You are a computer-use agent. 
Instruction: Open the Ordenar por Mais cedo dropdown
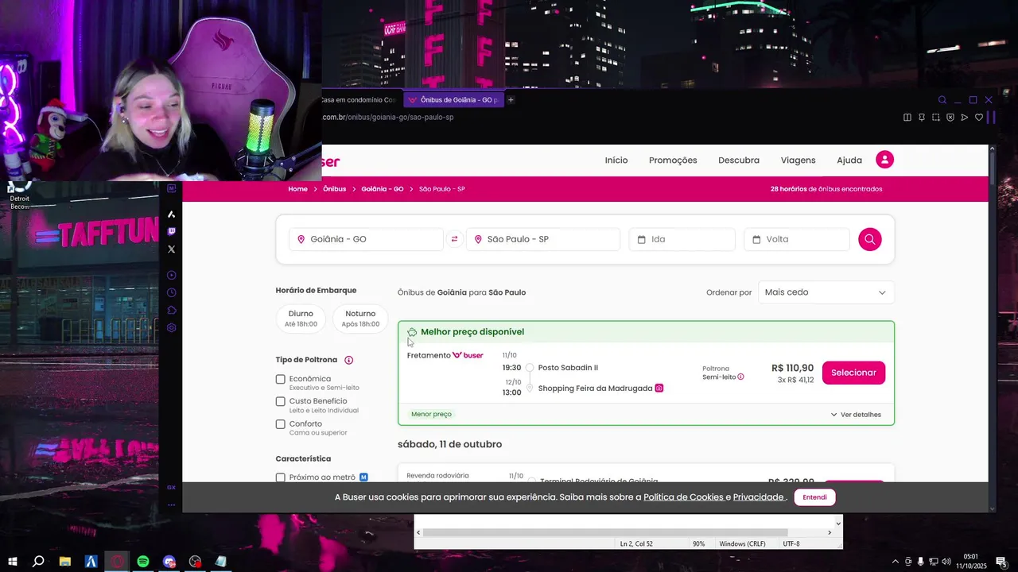tap(826, 292)
